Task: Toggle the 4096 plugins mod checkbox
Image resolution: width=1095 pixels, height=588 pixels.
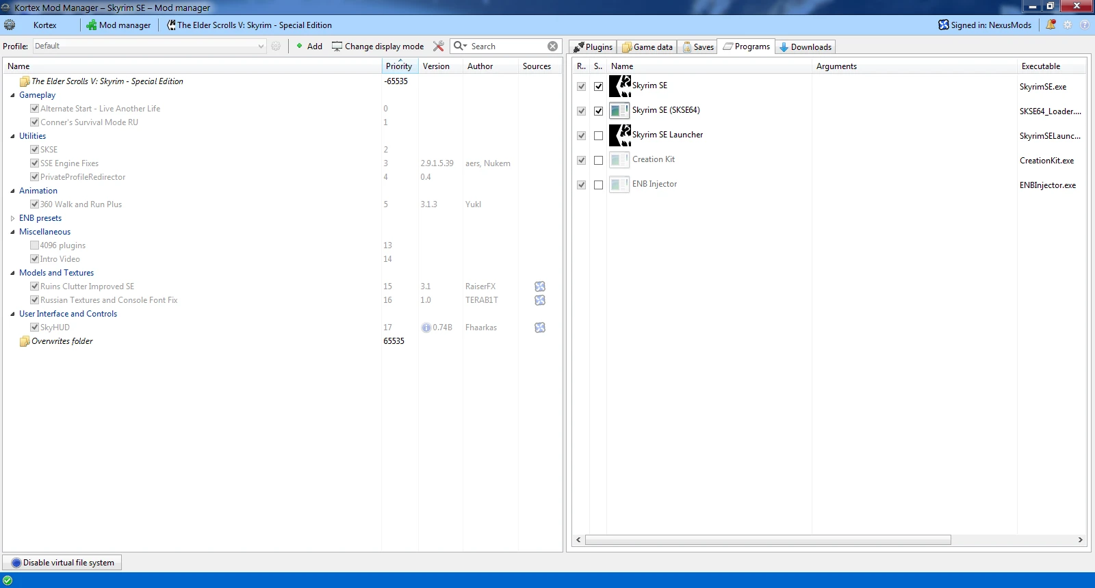Action: point(34,245)
